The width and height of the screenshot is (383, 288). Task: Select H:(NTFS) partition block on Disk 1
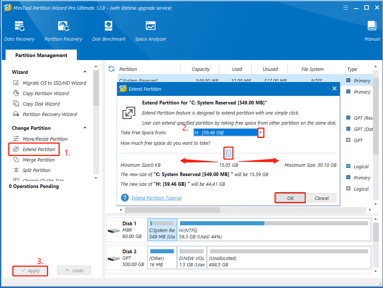click(274, 230)
